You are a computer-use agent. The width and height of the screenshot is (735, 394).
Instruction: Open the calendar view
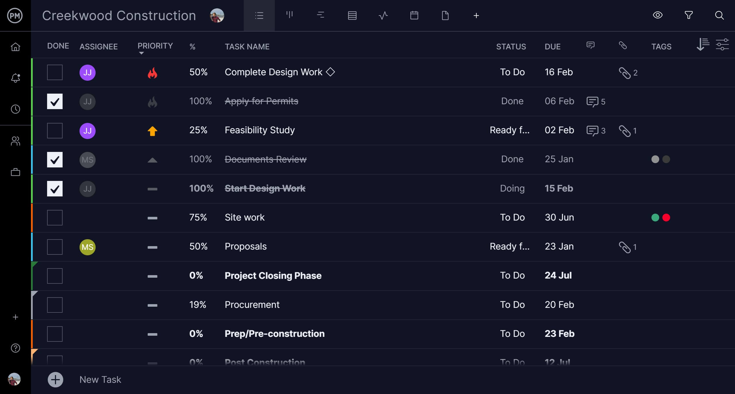[x=413, y=16]
